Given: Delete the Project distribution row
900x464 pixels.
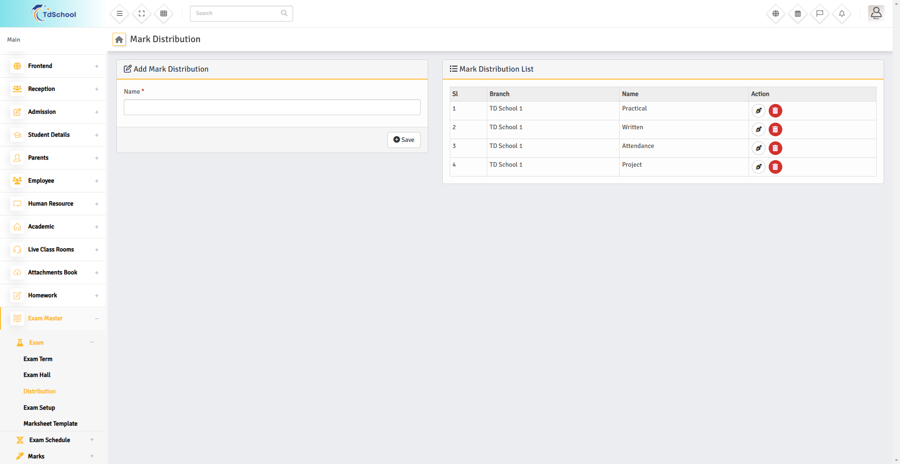Looking at the screenshot, I should pyautogui.click(x=775, y=167).
